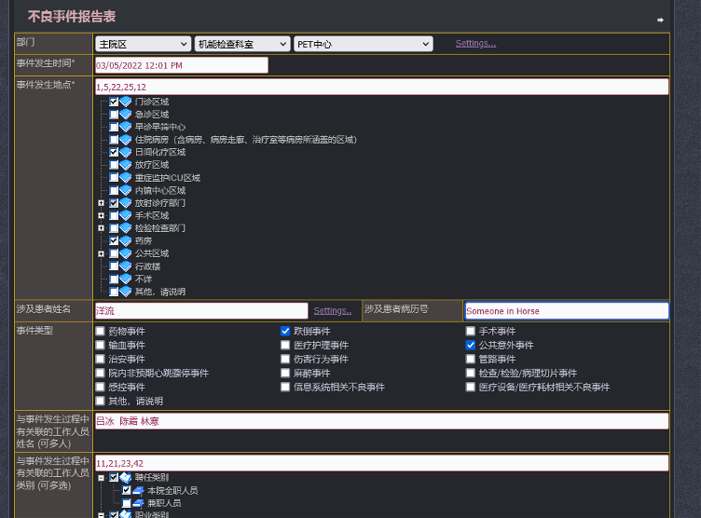Viewport: 701px width, 518px height.
Task: Click the 行政楼 location icon
Action: point(126,266)
